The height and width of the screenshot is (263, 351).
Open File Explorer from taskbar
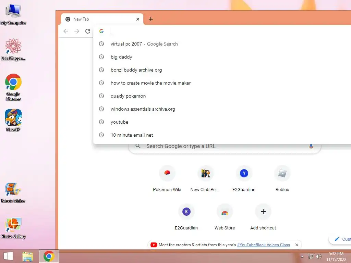coord(27,256)
